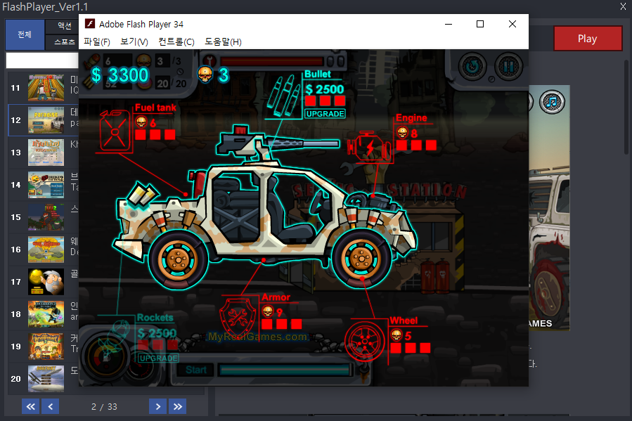The image size is (632, 421).
Task: Upgrade the Bullet for $2500
Action: click(325, 114)
